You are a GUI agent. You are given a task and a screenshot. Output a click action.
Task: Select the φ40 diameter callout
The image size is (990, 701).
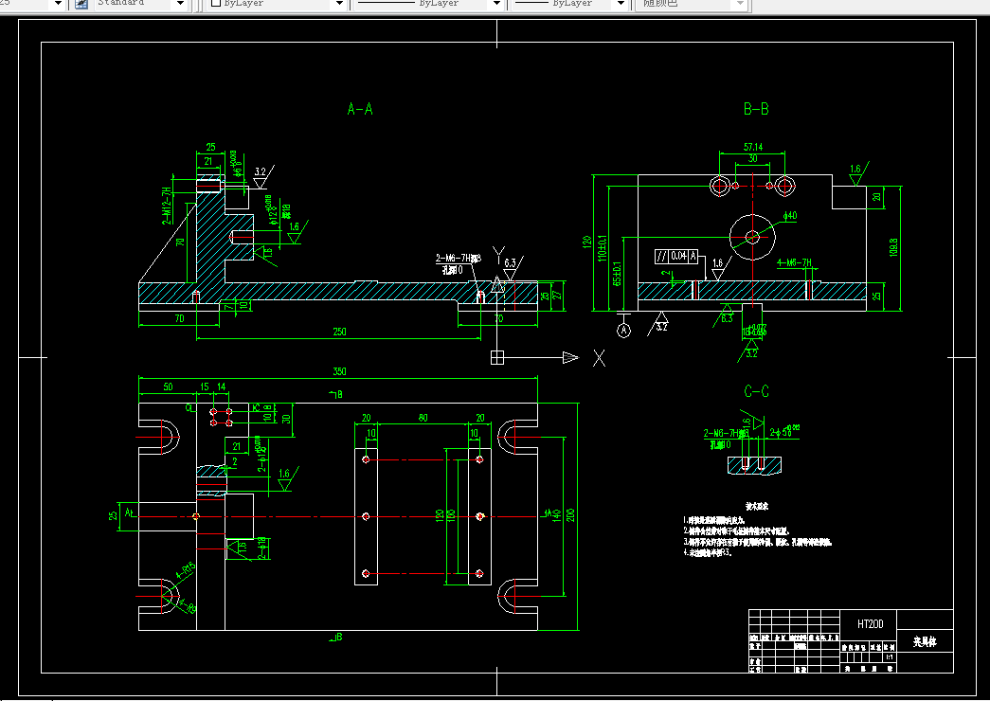tap(790, 215)
